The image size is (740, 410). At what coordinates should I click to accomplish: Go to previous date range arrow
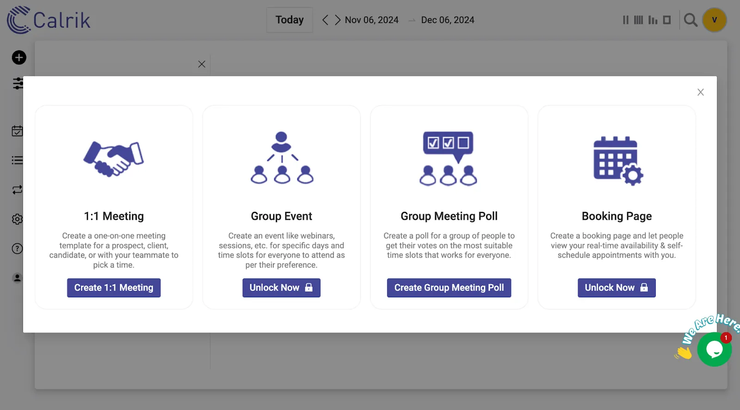tap(325, 20)
